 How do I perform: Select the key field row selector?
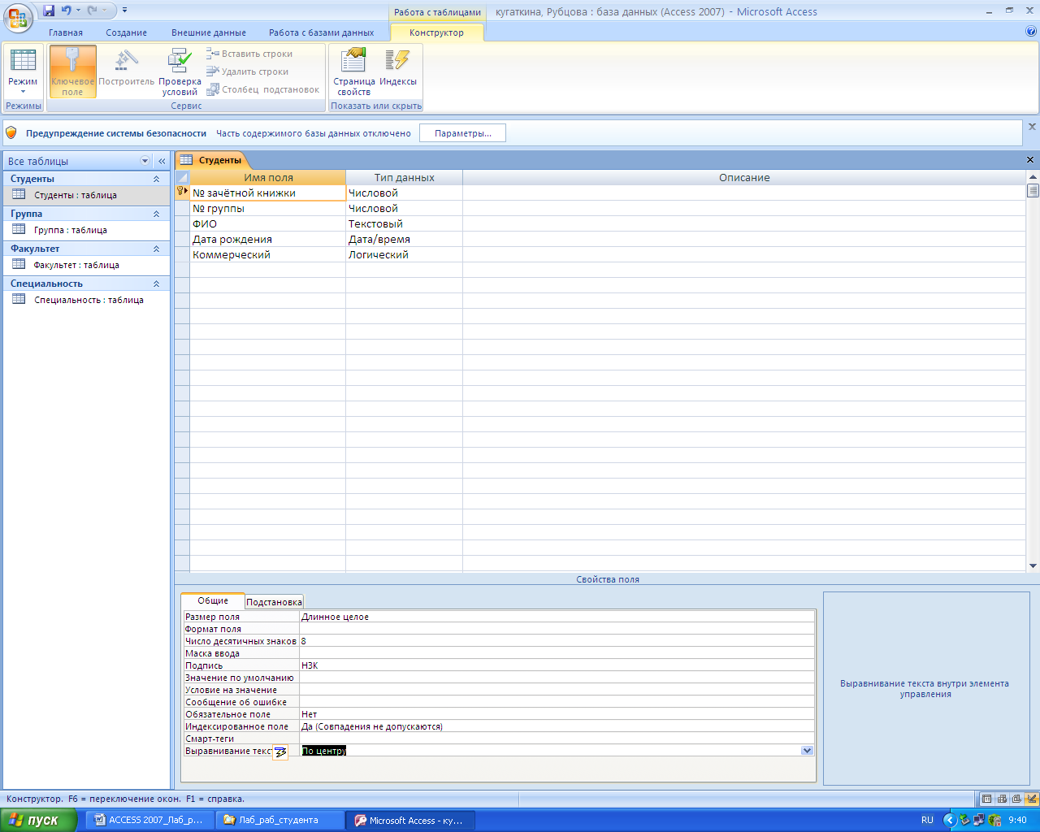pyautogui.click(x=182, y=193)
